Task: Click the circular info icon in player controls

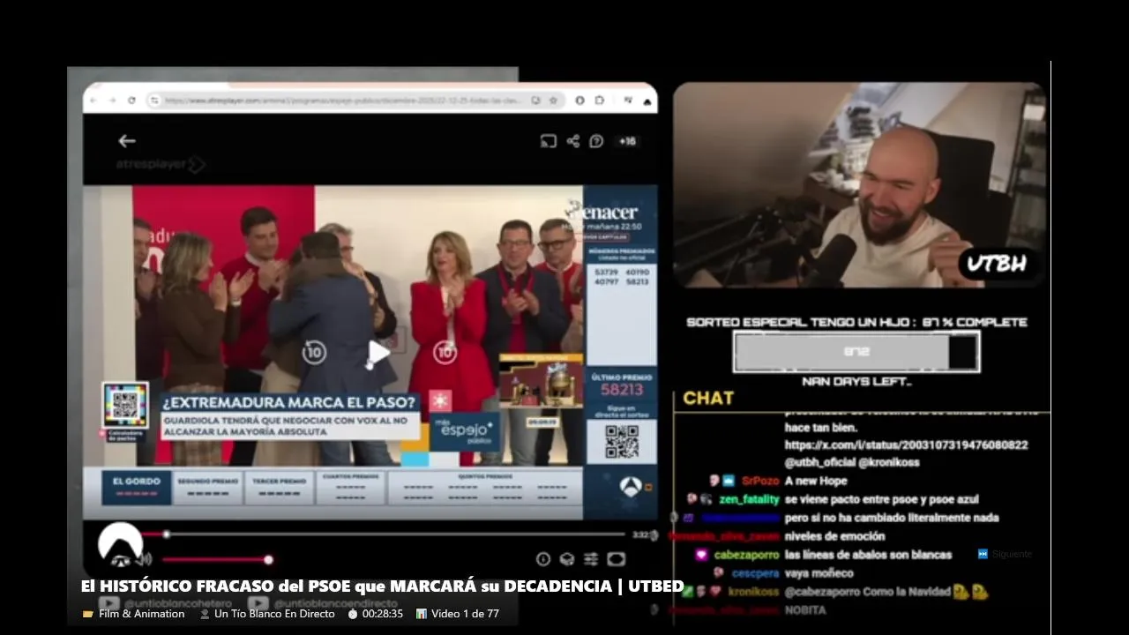Action: [543, 559]
